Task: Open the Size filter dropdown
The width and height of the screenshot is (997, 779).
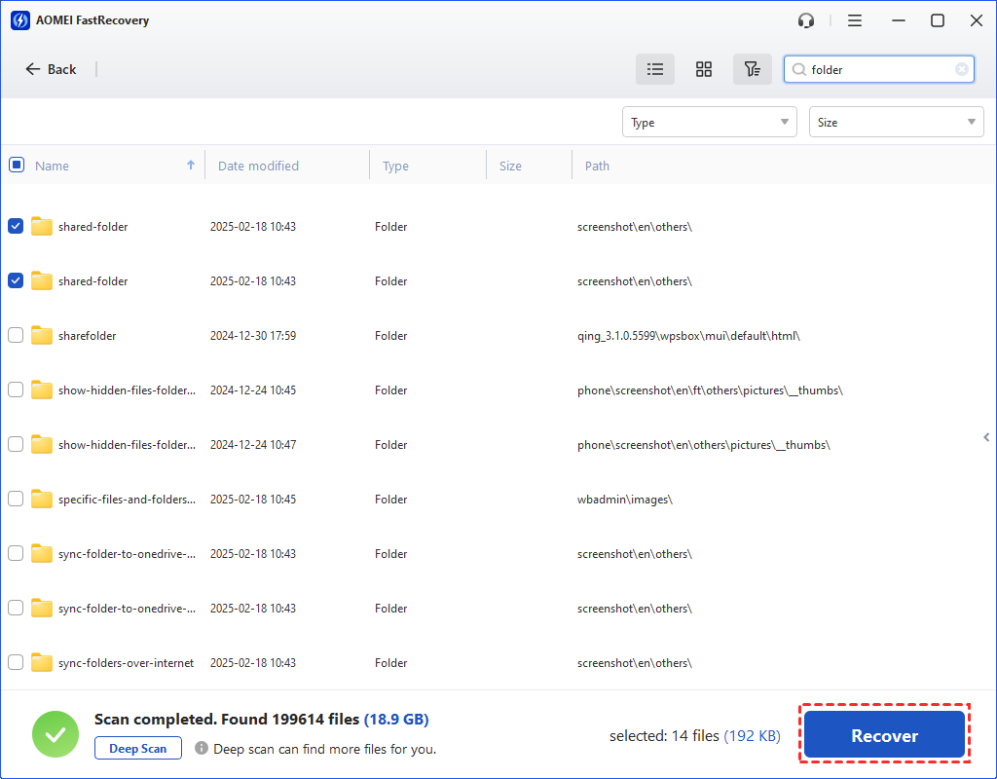Action: (x=896, y=123)
